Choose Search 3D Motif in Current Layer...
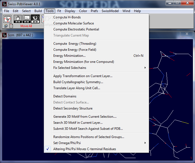Viewport: 195px width, 163px height. tap(96, 123)
